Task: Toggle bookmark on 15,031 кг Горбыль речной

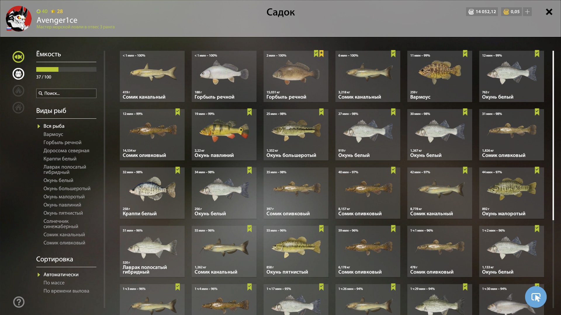Action: (x=316, y=54)
